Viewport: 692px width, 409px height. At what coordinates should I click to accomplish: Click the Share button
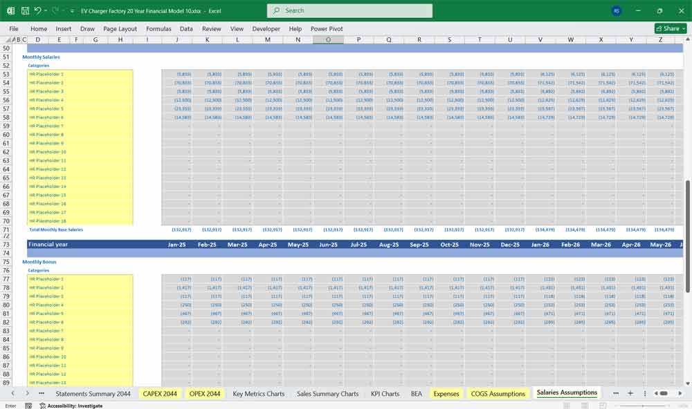click(x=671, y=28)
